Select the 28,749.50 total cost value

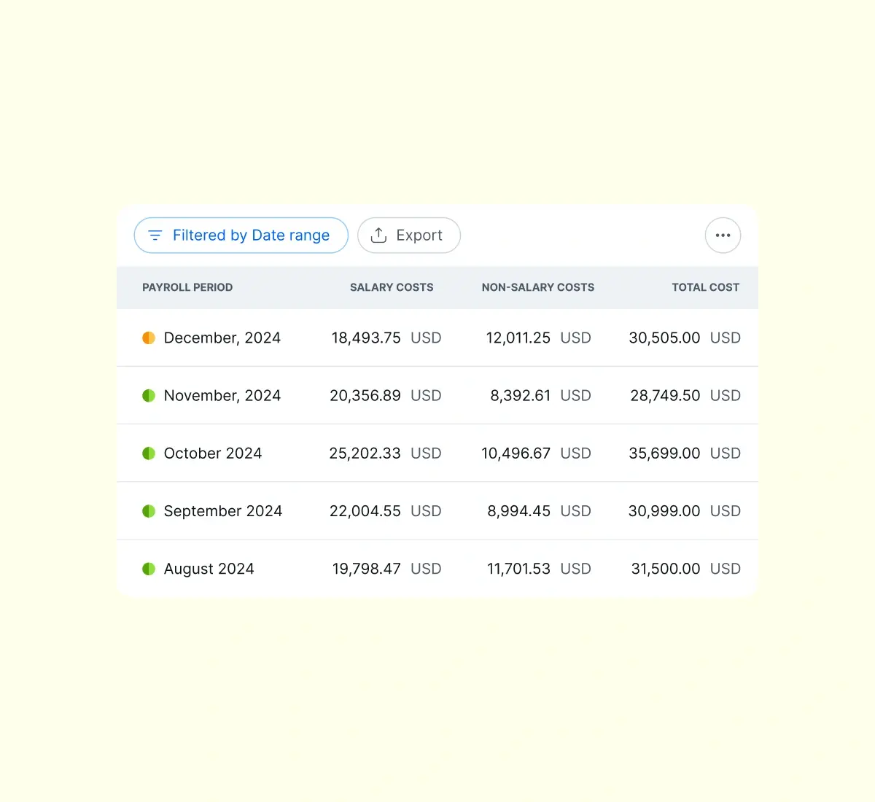tap(665, 395)
